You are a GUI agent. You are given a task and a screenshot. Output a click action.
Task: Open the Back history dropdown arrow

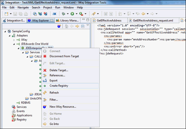click(x=148, y=14)
